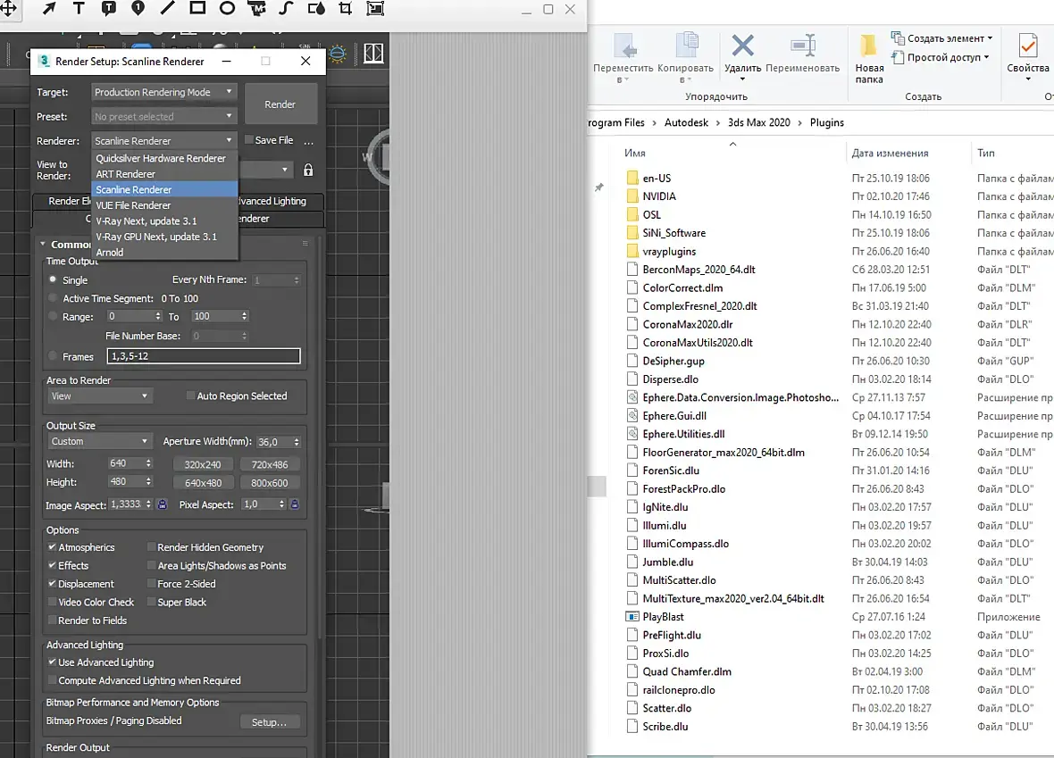
Task: Select the Single time output radio button
Action: click(53, 279)
